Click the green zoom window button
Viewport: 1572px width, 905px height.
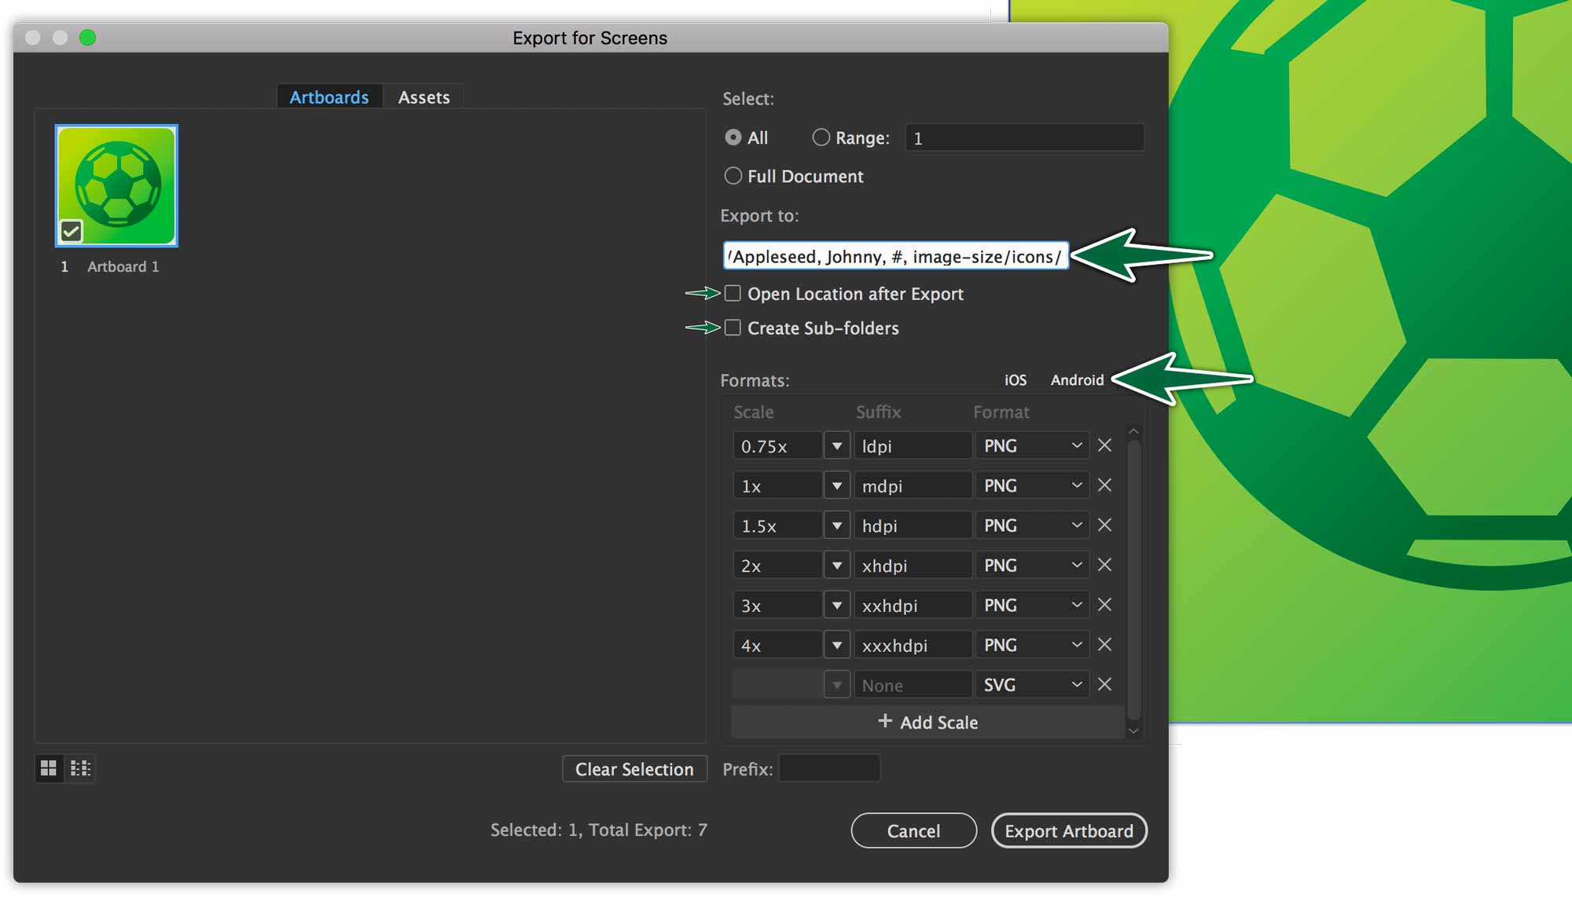(x=87, y=38)
